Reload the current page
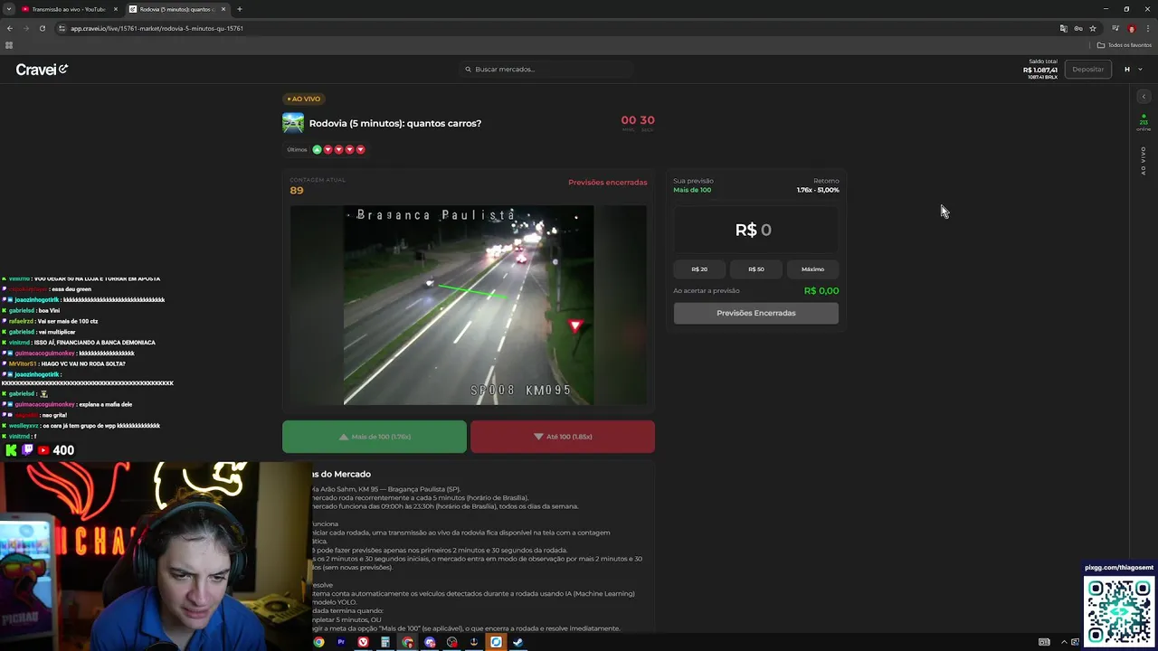This screenshot has height=651, width=1158. point(43,28)
